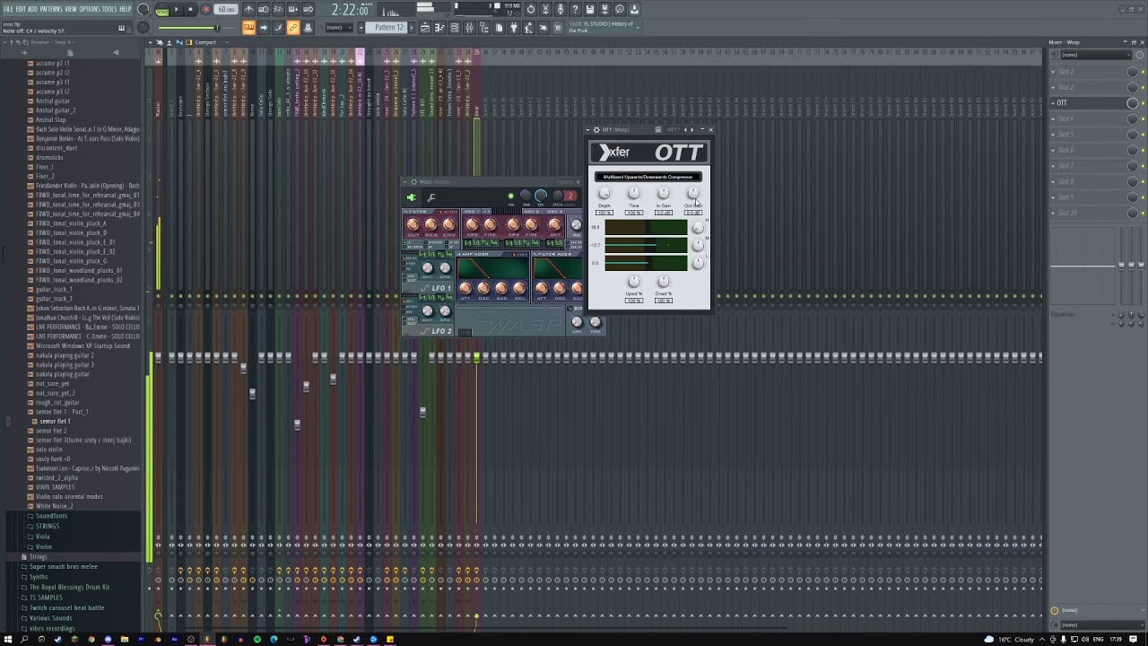The image size is (1148, 646).
Task: Click the render export icon
Action: point(604,9)
